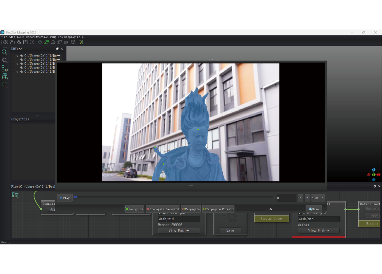Open the Plug-Ins menu
This screenshot has width=382, height=274.
(56, 37)
